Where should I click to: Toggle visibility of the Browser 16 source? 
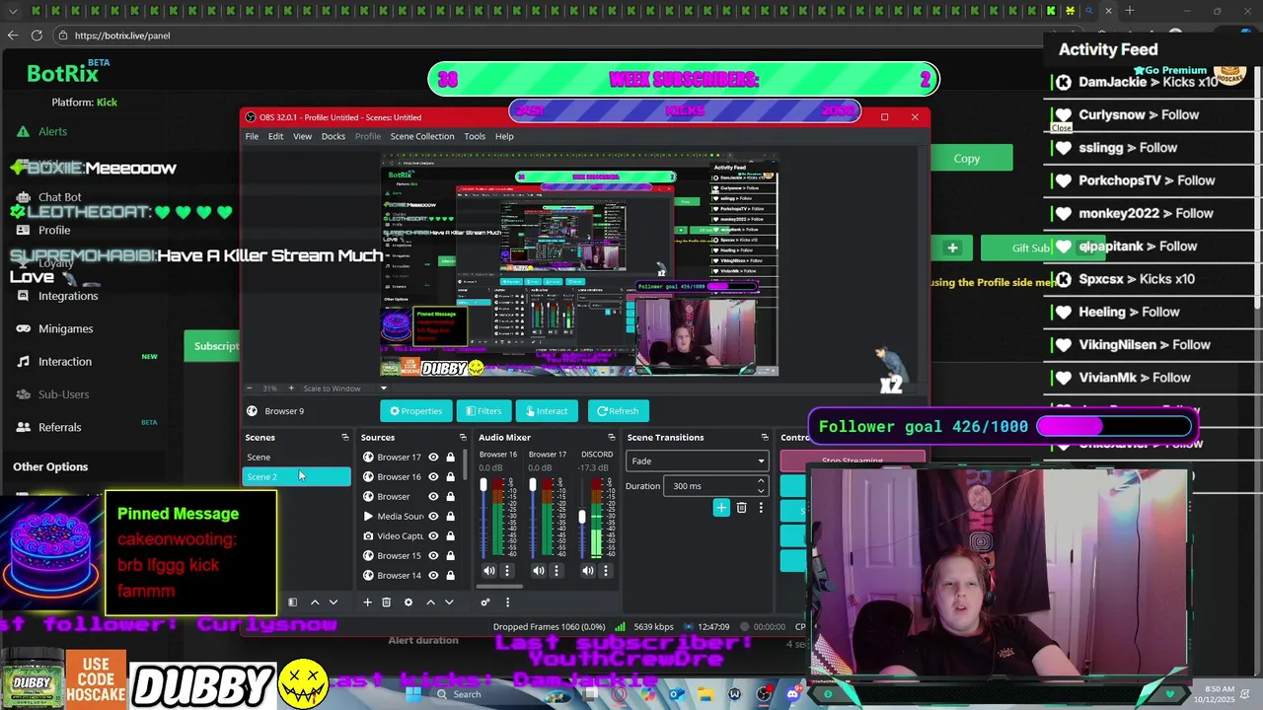(433, 477)
